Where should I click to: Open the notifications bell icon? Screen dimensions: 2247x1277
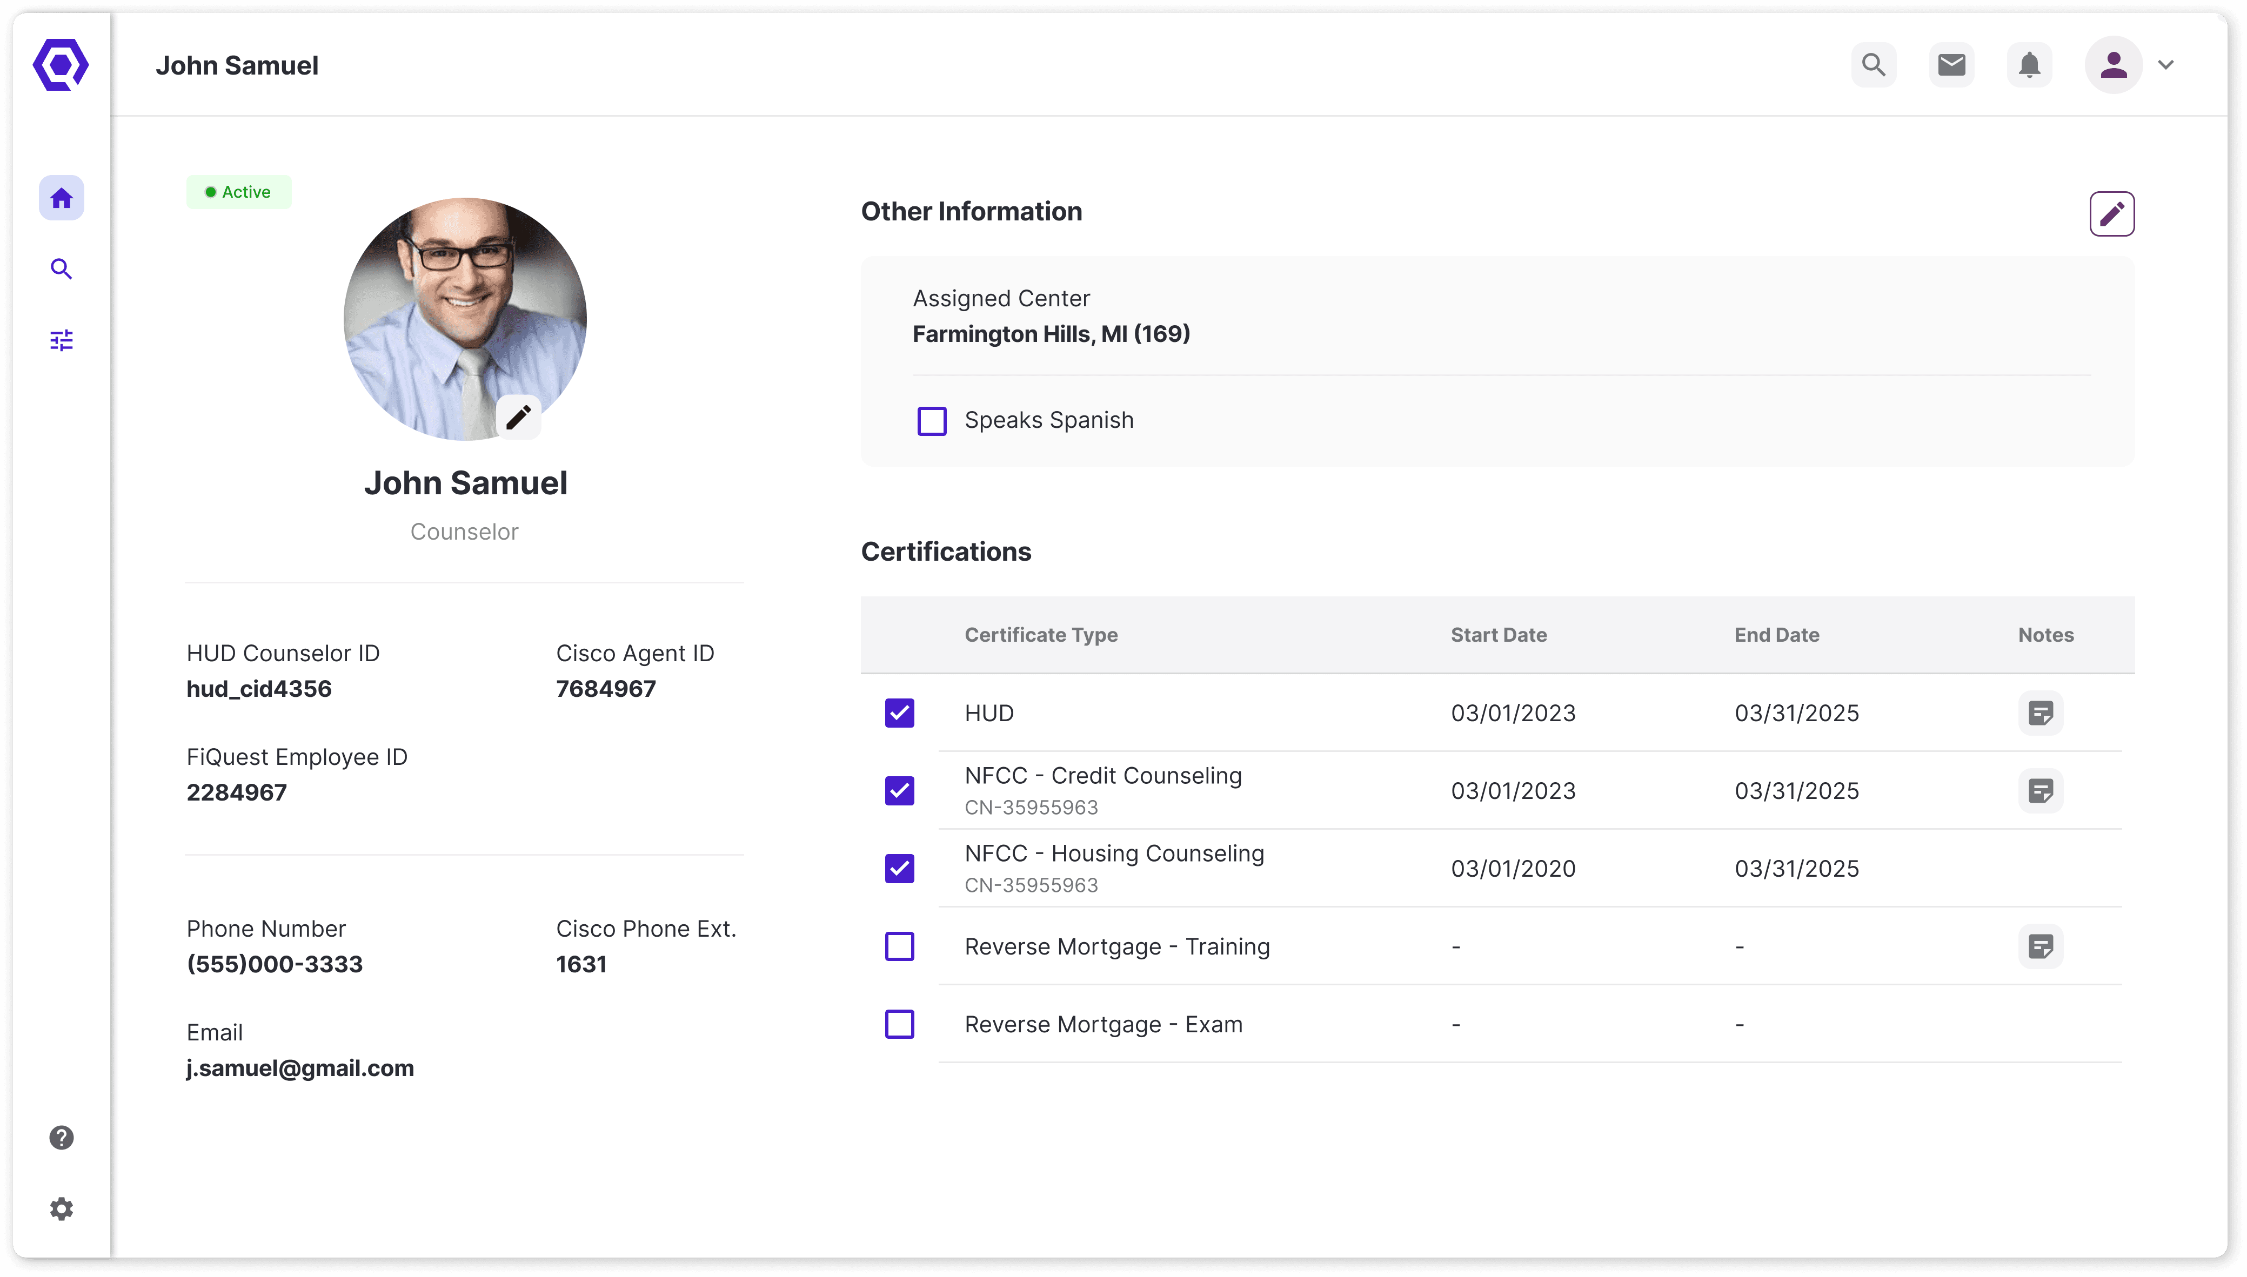pyautogui.click(x=2029, y=65)
